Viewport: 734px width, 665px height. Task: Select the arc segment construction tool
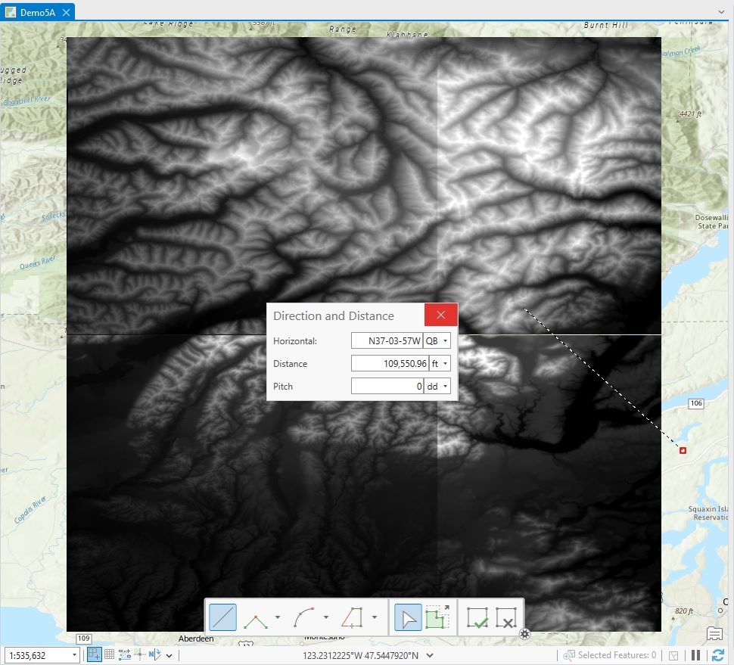point(303,617)
